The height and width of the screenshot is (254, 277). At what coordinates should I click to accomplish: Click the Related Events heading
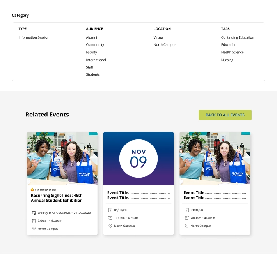click(x=47, y=115)
